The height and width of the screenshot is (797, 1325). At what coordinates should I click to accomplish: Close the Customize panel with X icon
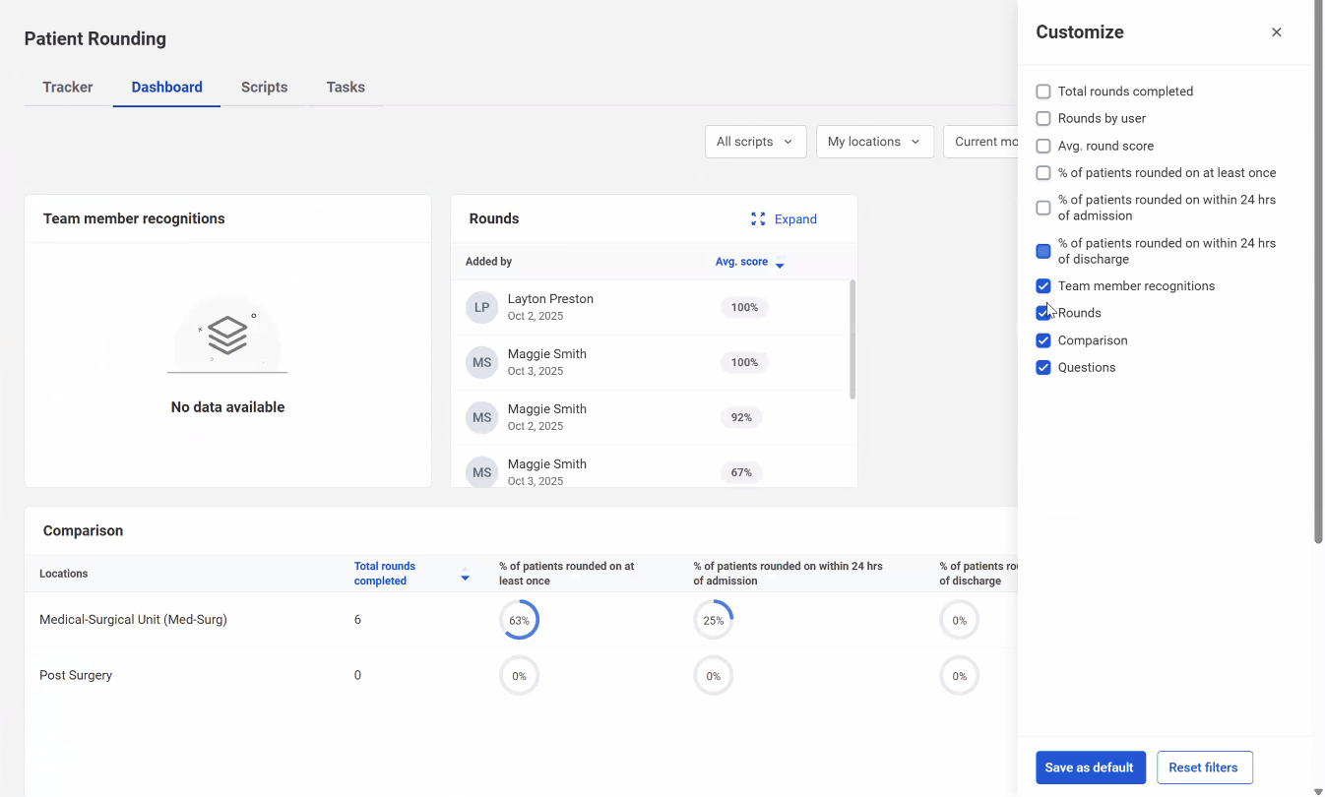(x=1276, y=32)
